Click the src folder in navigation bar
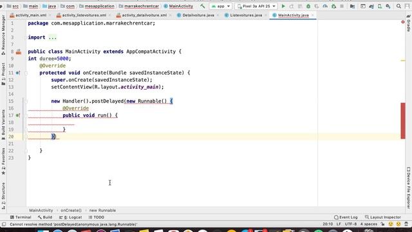The image size is (412, 232). pos(13,6)
